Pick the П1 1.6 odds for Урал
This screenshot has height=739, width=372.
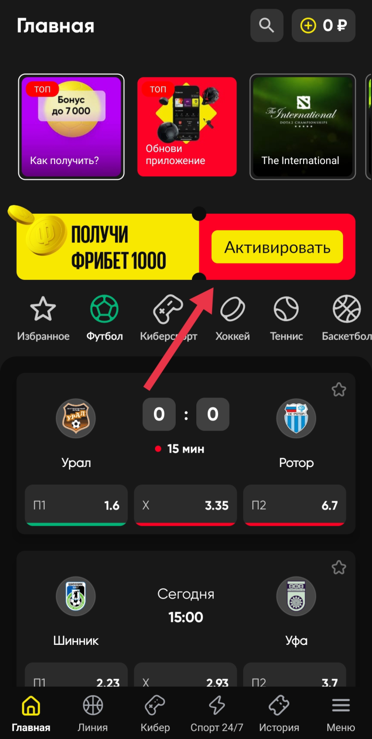click(76, 505)
